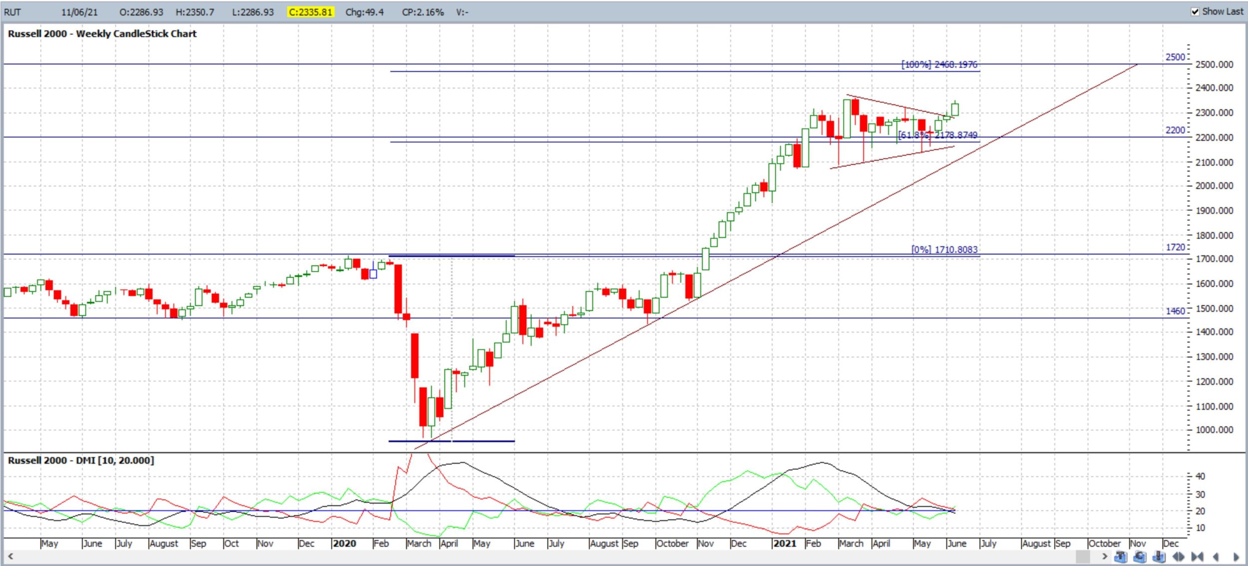
Task: Click the blue 'C' icon in bottom toolbar
Action: 1140,557
